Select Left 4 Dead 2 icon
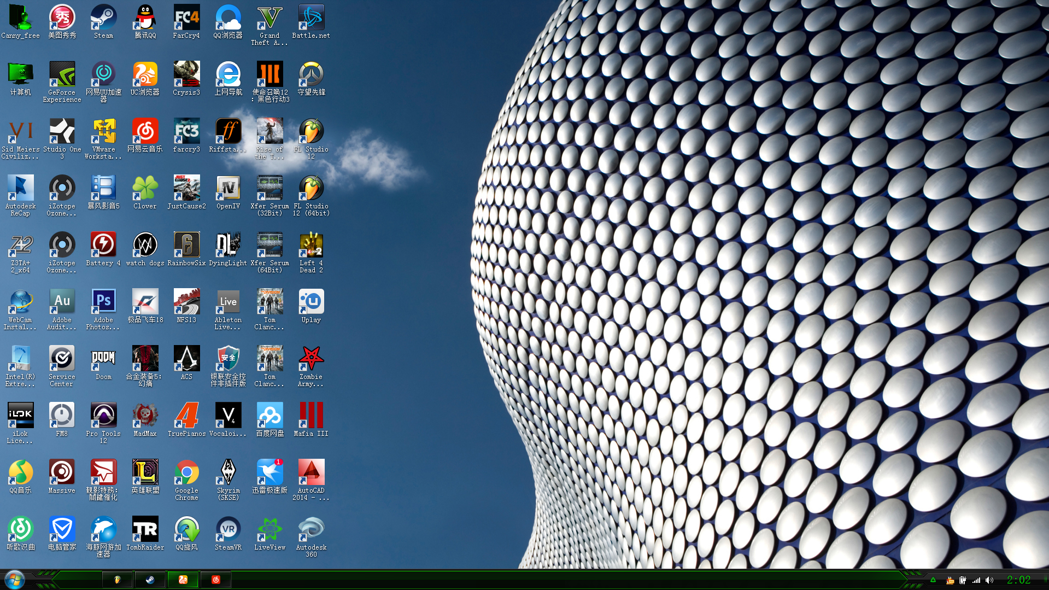This screenshot has width=1049, height=590. [311, 253]
